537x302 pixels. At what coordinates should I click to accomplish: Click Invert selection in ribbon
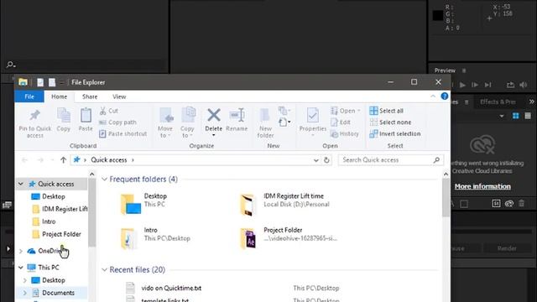[395, 133]
